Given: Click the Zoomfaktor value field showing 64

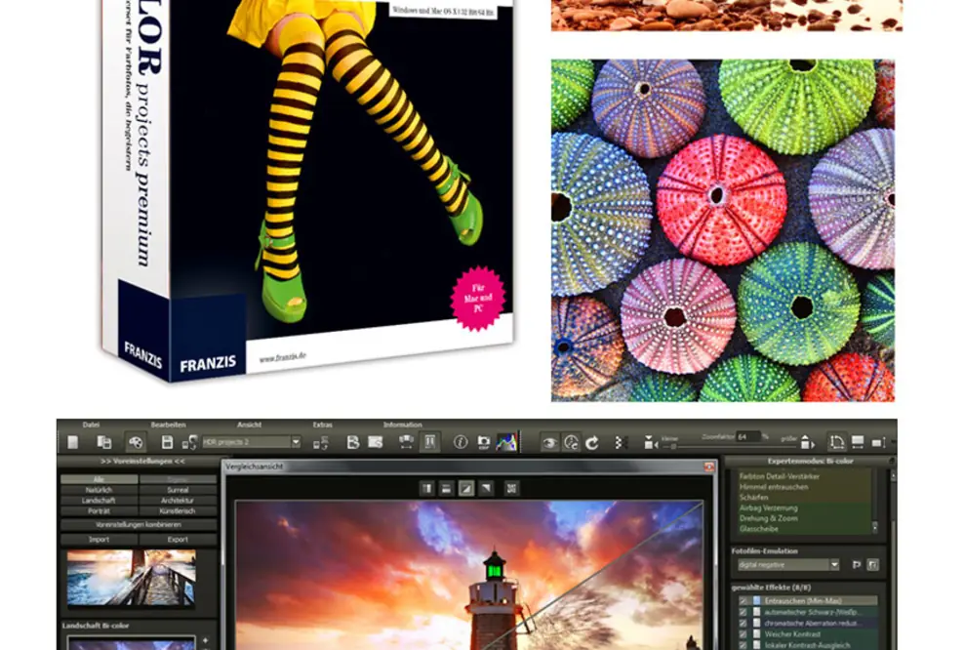Looking at the screenshot, I should click(748, 436).
